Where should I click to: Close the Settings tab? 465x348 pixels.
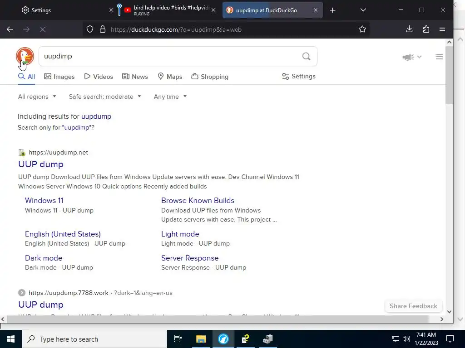click(x=111, y=10)
